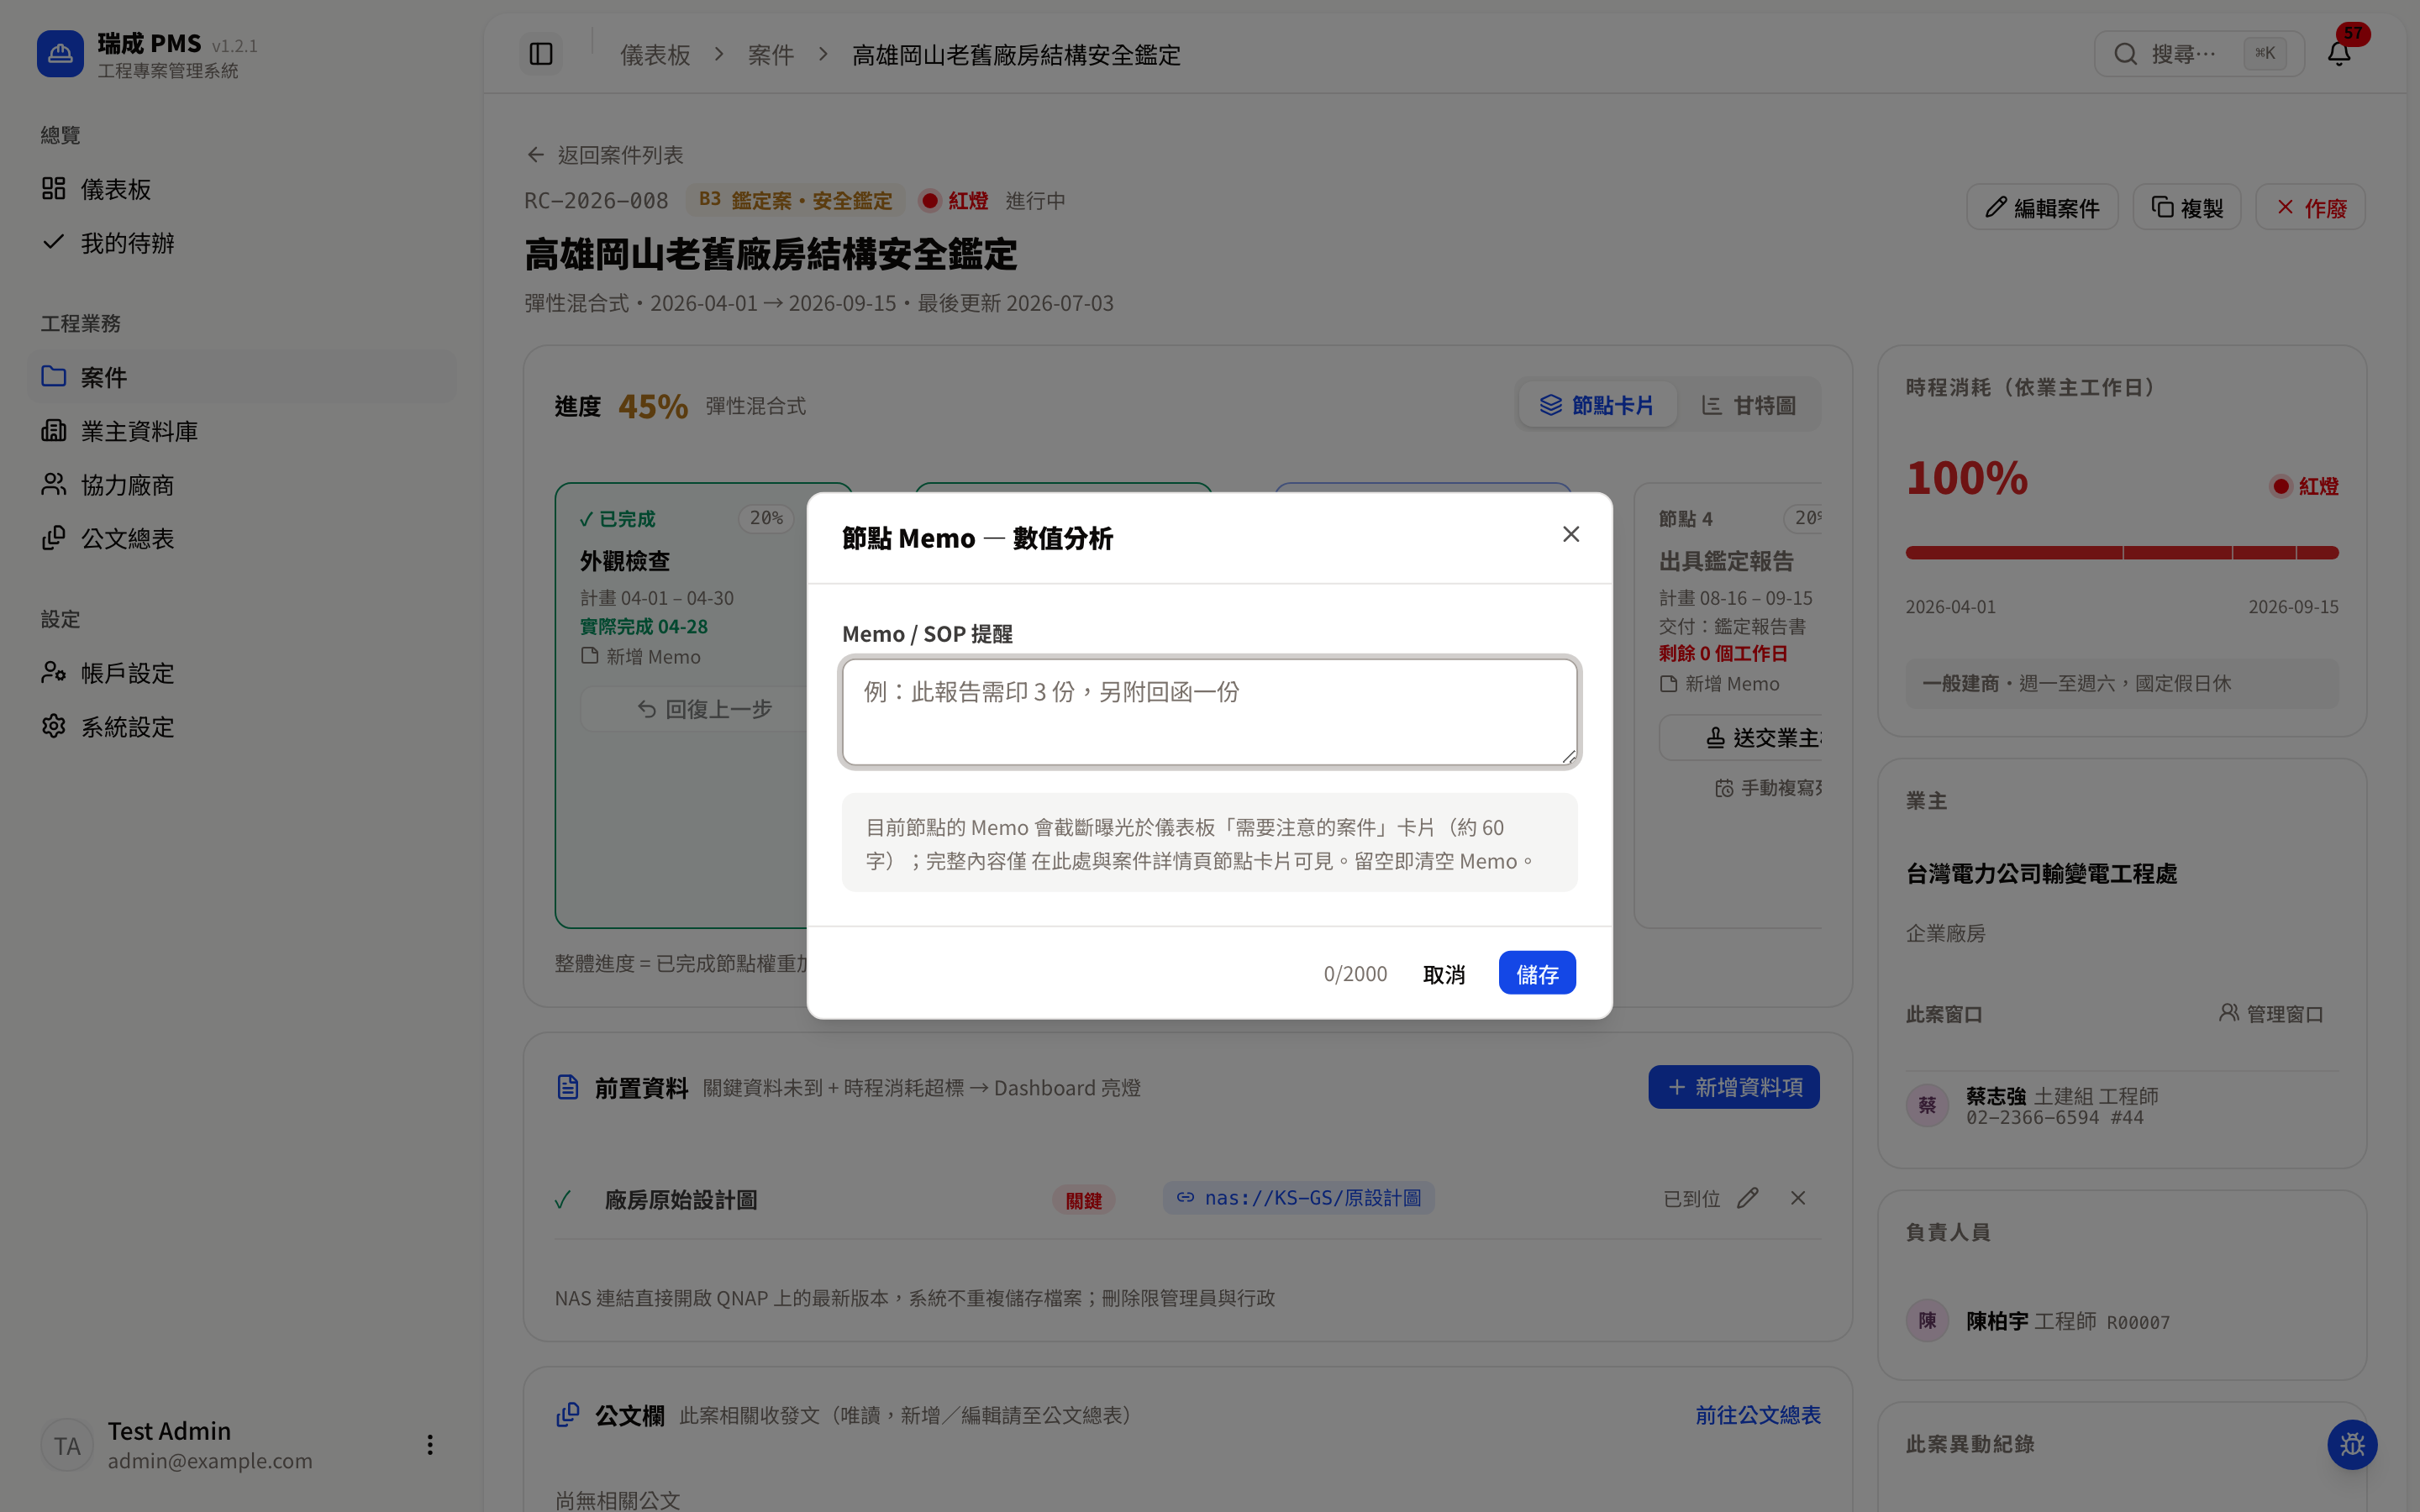2420x1512 pixels.
Task: Click the 公文欄 section icon
Action: pyautogui.click(x=568, y=1415)
